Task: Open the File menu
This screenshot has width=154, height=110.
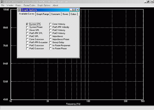Action: tap(3, 5)
